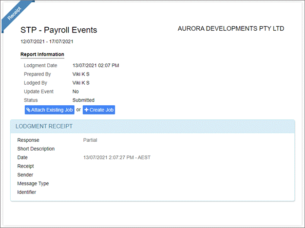Click the Identifier label
The height and width of the screenshot is (228, 305).
27,192
